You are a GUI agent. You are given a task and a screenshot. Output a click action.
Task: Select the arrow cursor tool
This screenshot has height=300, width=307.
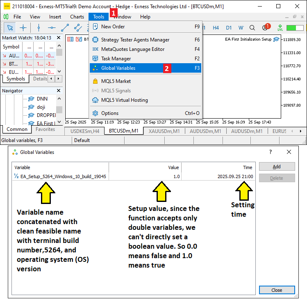10,27
